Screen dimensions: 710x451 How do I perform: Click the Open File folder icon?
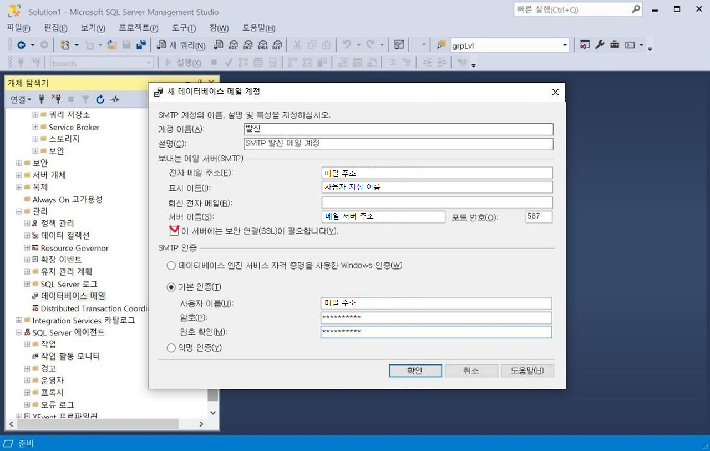(x=111, y=45)
